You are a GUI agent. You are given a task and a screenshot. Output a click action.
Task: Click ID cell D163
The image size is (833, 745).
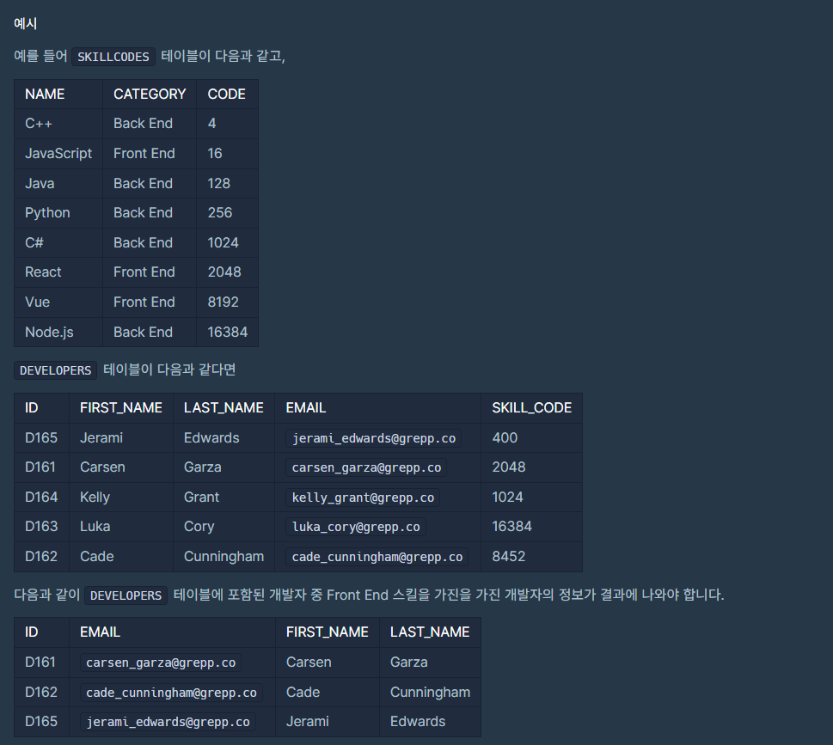[x=41, y=527]
